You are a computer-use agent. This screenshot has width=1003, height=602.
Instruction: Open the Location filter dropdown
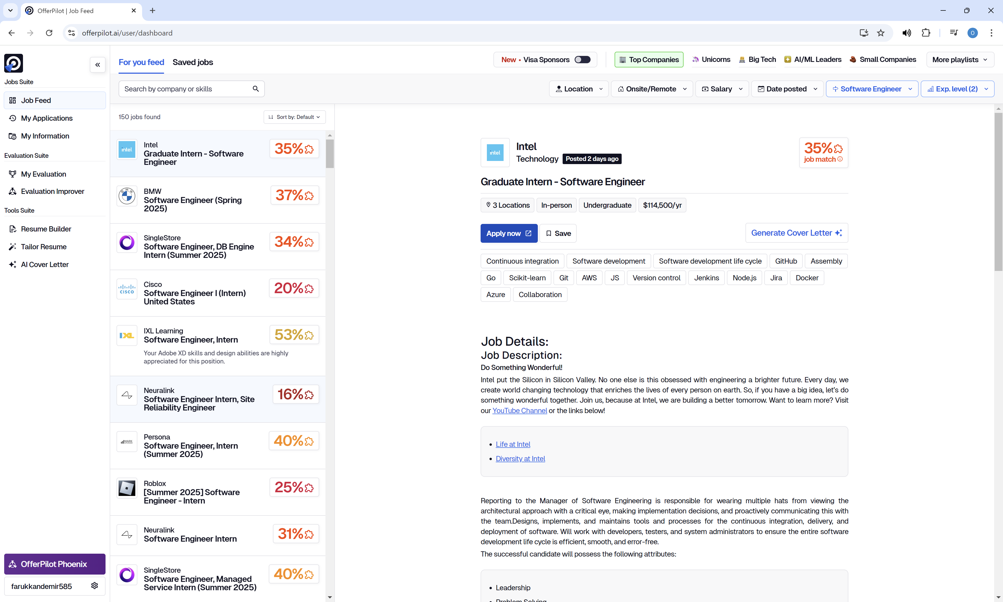click(579, 89)
